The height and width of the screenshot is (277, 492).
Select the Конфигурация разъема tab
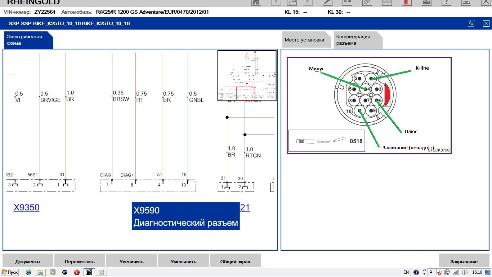355,40
